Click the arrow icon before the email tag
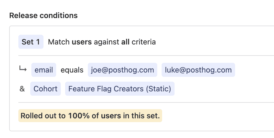Viewport: 274px width, 138px height. pyautogui.click(x=23, y=70)
